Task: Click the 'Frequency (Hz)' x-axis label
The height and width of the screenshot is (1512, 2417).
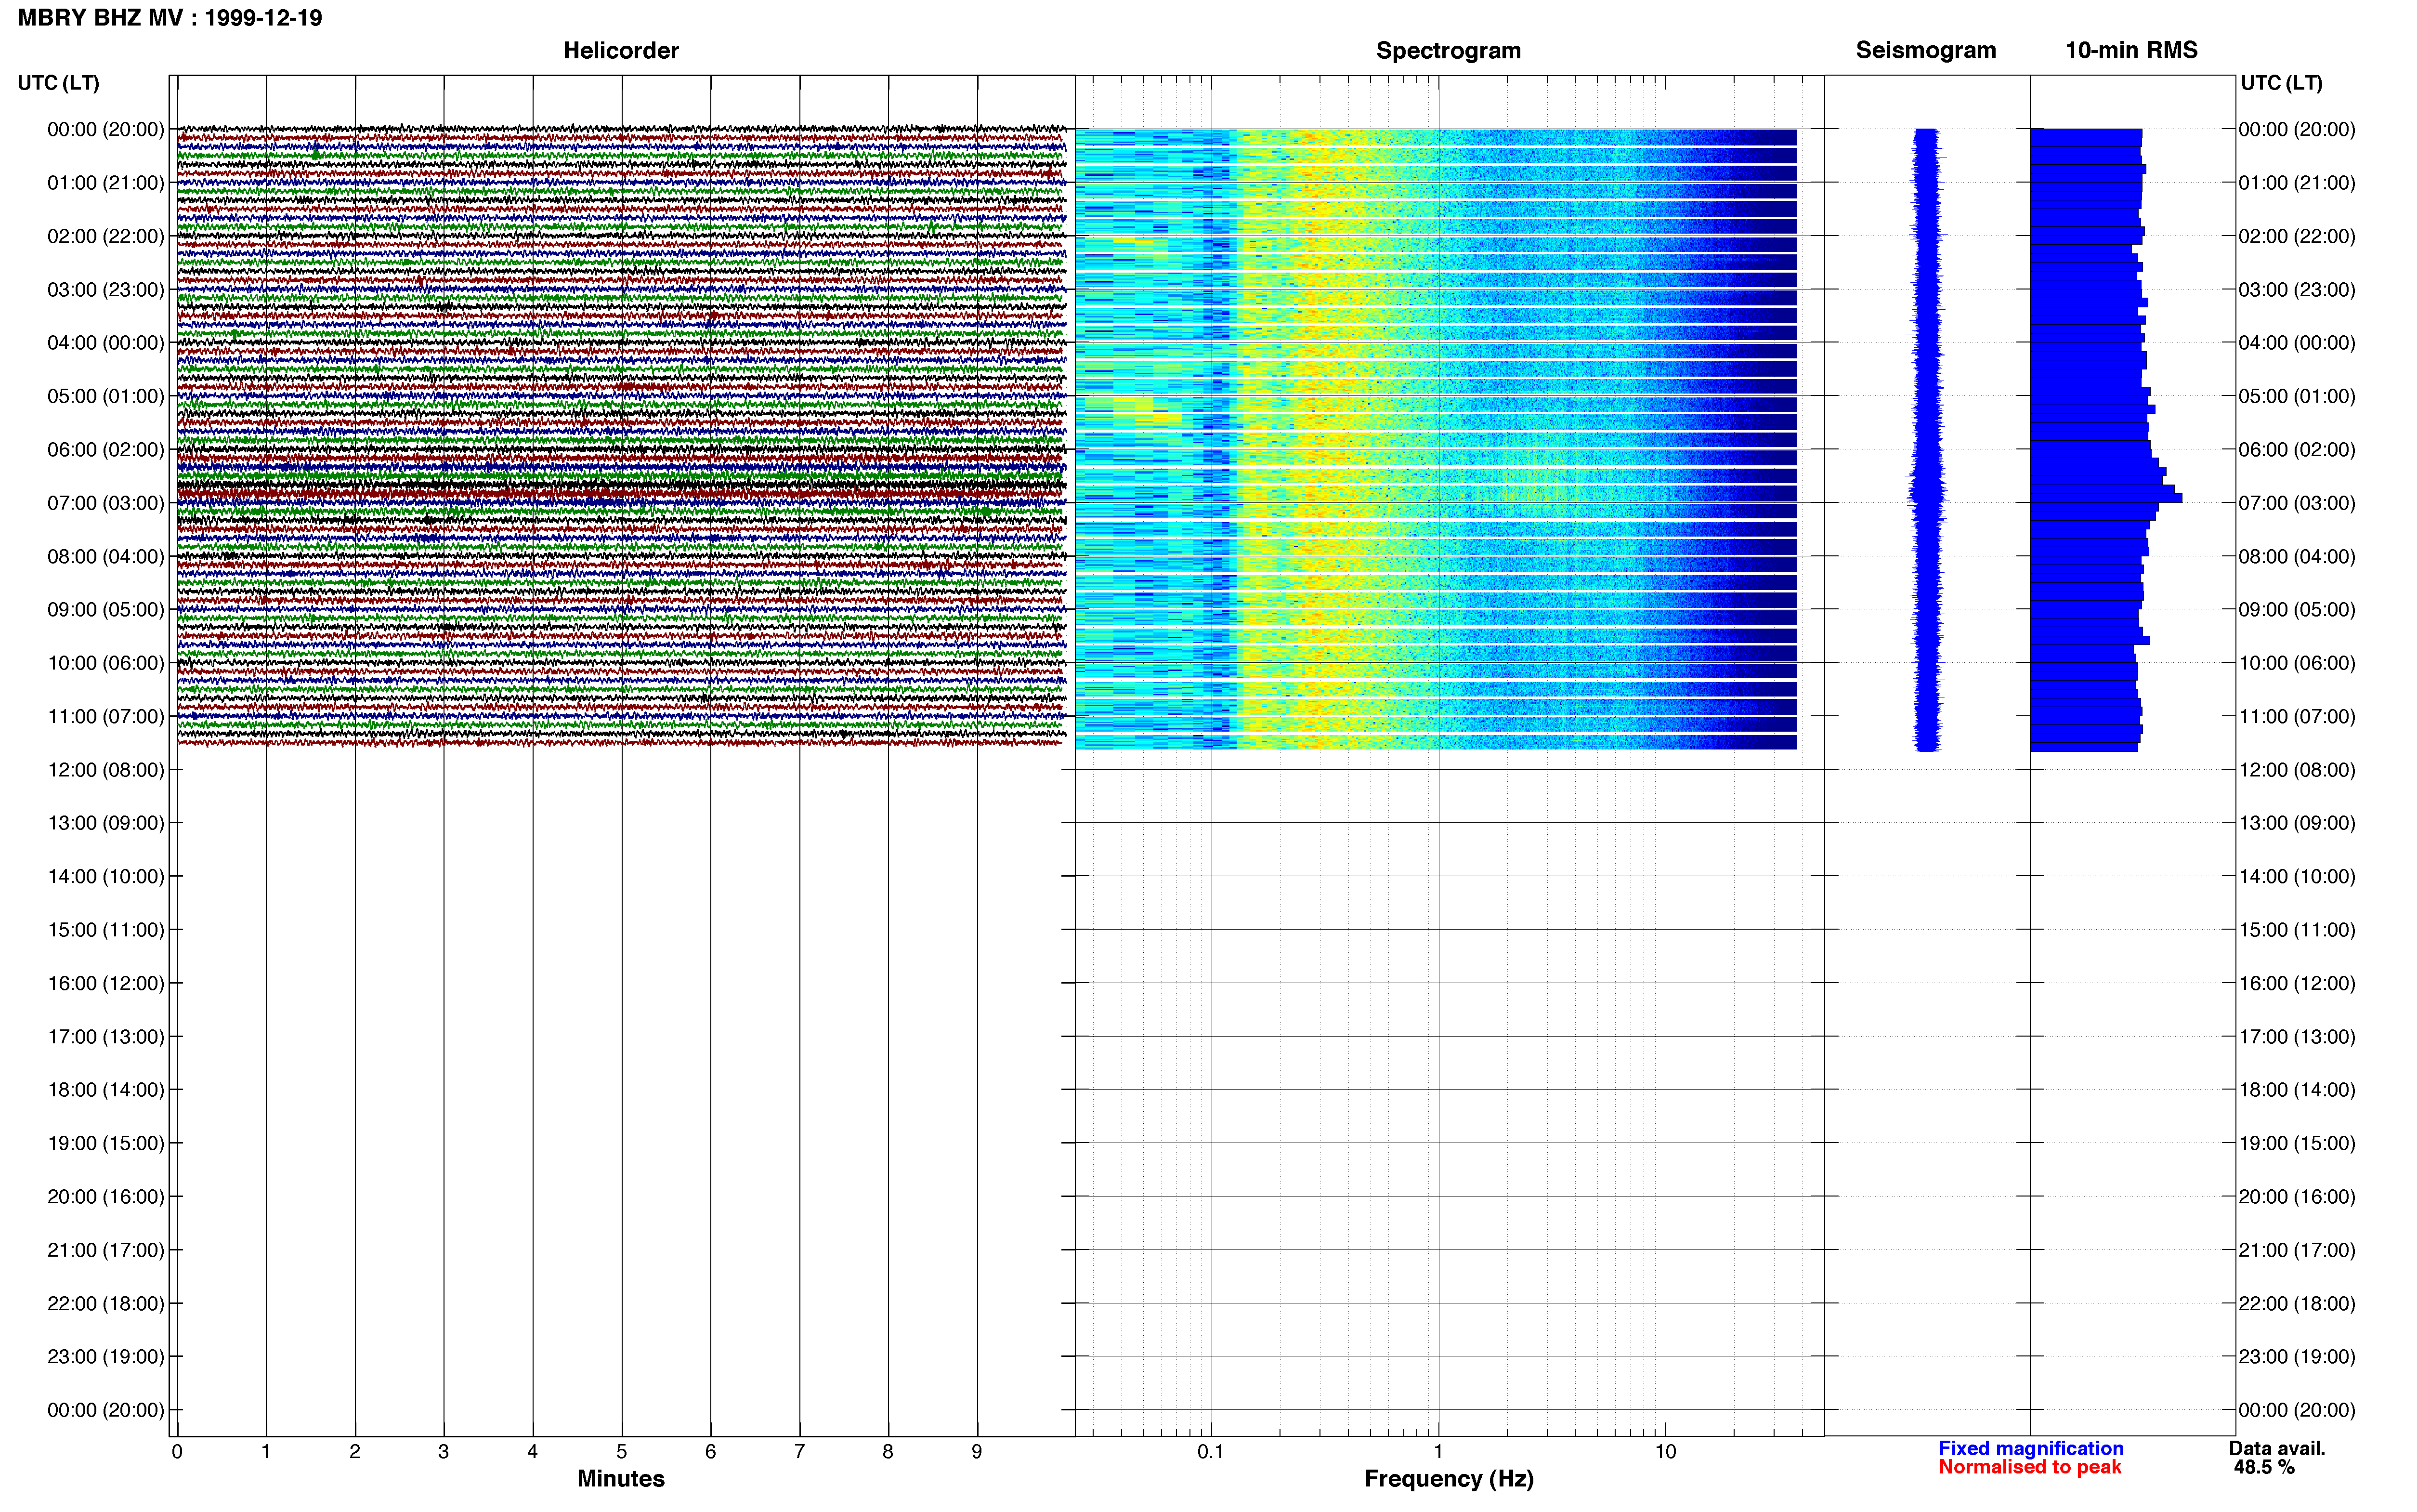Action: 1449,1479
